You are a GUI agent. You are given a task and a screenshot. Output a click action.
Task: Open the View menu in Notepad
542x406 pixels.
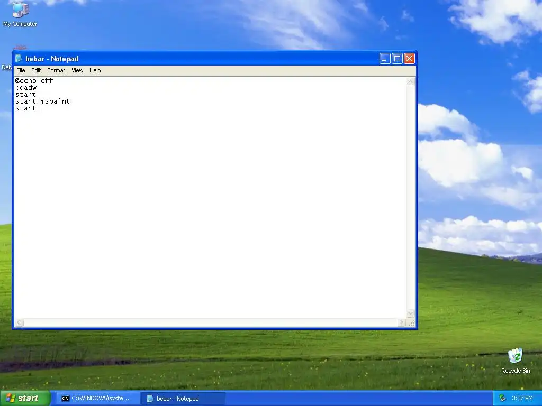coord(77,70)
